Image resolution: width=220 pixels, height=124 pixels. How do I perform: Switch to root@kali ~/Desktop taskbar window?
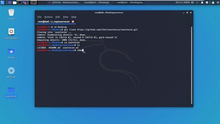coord(95,2)
